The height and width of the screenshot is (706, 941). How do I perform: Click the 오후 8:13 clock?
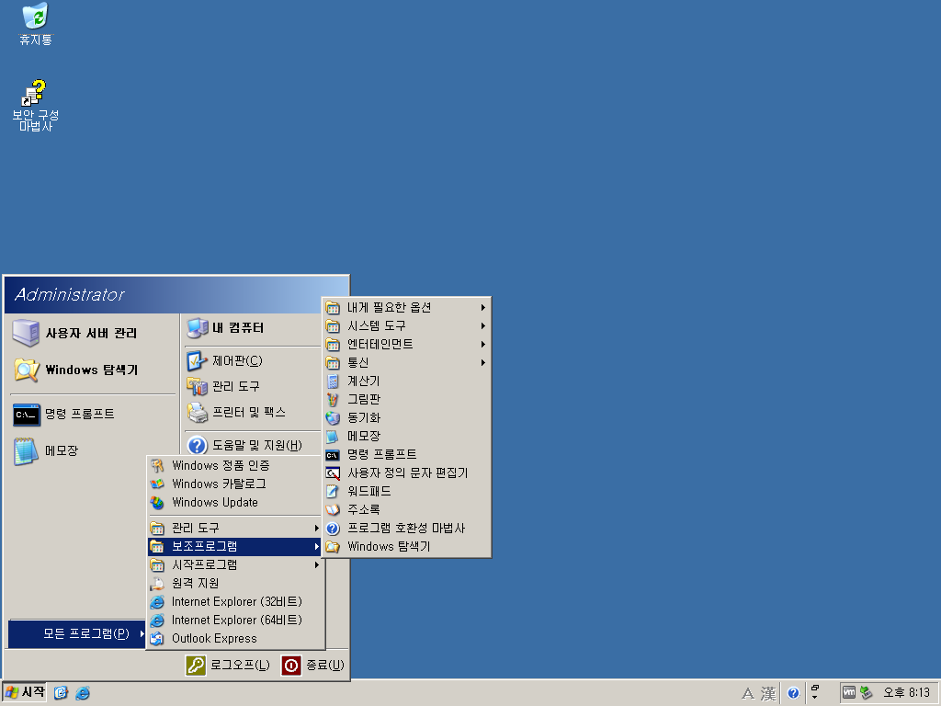[906, 693]
